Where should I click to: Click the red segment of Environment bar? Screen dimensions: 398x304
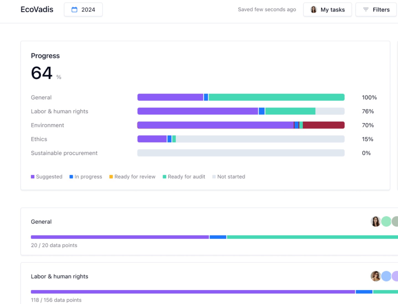coord(323,125)
